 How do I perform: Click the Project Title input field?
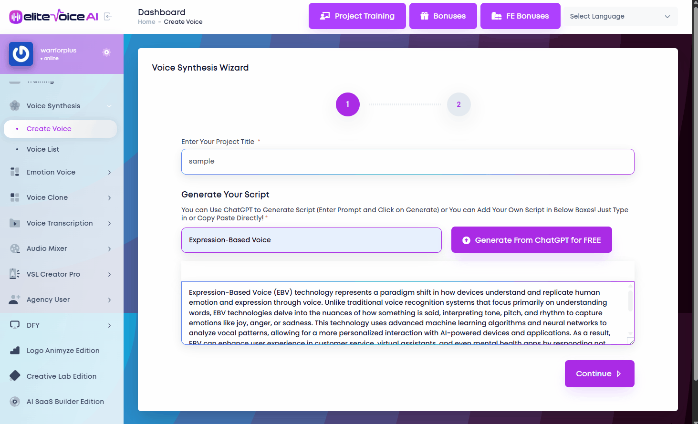(x=407, y=162)
